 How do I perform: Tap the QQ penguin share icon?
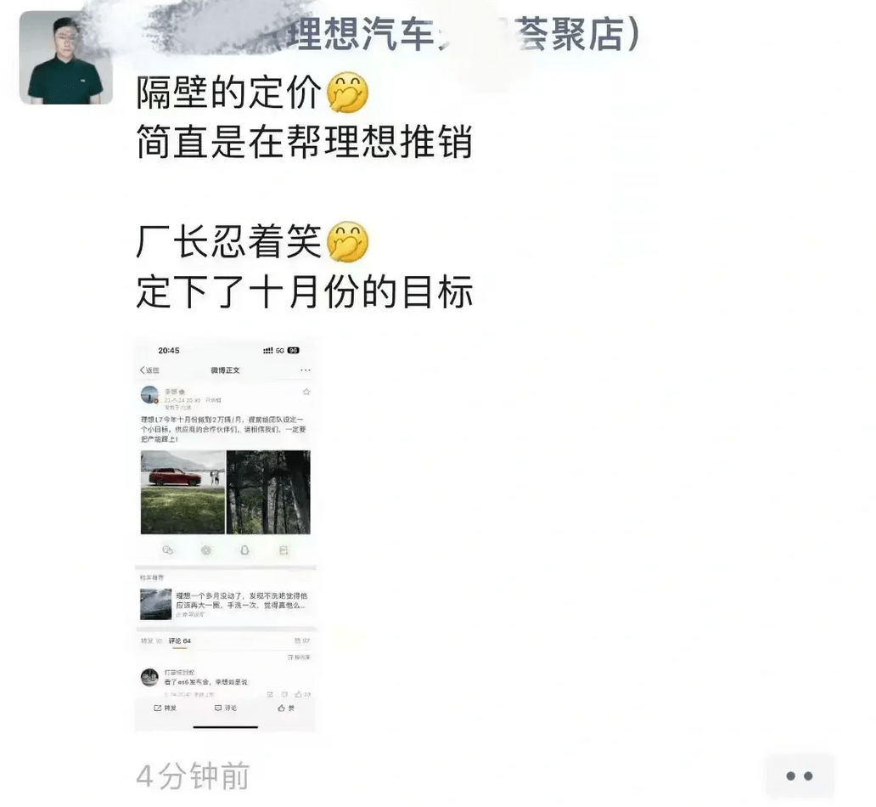point(244,550)
